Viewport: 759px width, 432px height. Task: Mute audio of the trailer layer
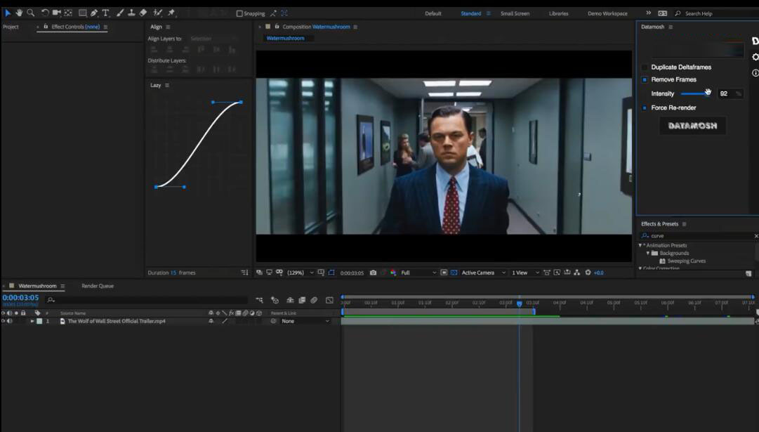point(10,321)
